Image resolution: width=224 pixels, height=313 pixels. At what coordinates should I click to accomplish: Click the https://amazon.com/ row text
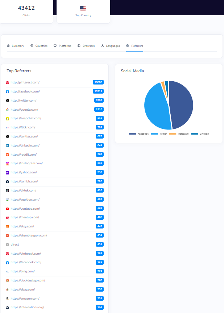click(25, 298)
